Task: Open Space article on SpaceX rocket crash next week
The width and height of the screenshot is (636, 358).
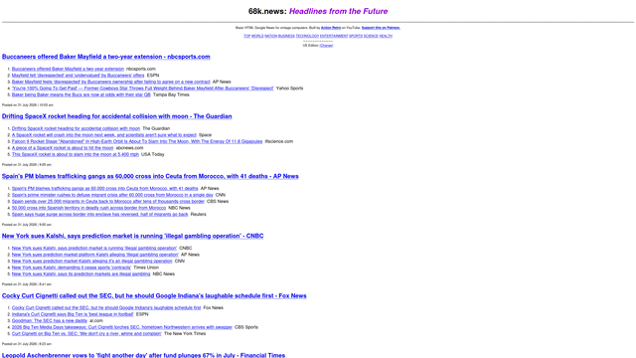Action: point(103,135)
